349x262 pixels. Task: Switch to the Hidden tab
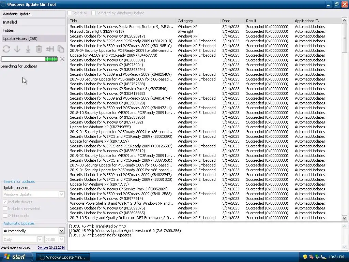pos(34,30)
